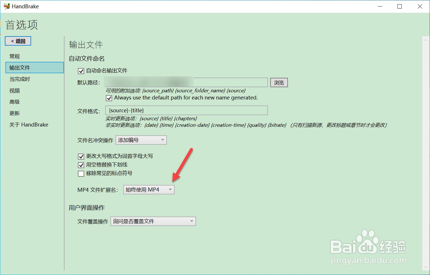Click the 自动文件命名 heading
Image resolution: width=430 pixels, height=275 pixels.
[x=87, y=58]
